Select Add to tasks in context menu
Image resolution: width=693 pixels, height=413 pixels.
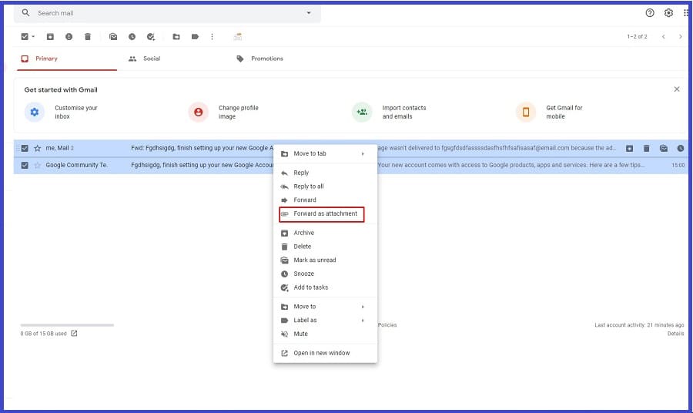tap(325, 287)
